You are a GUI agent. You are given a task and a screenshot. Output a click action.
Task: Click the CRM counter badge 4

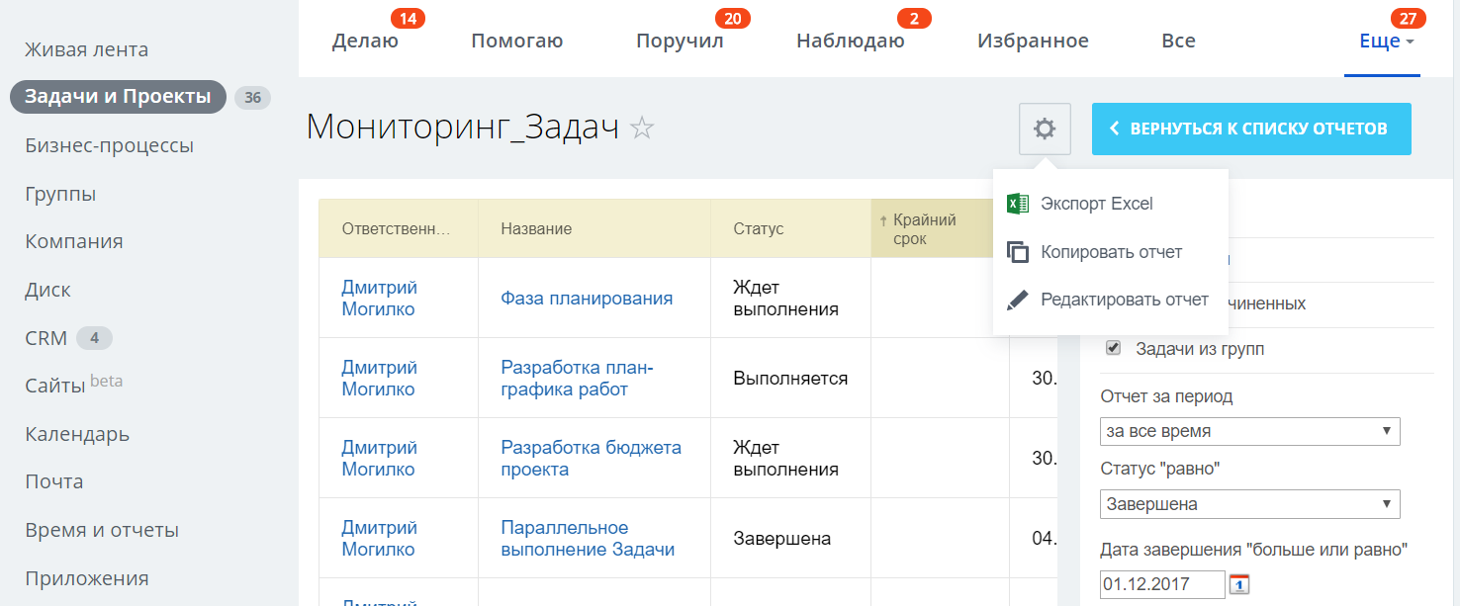point(94,338)
